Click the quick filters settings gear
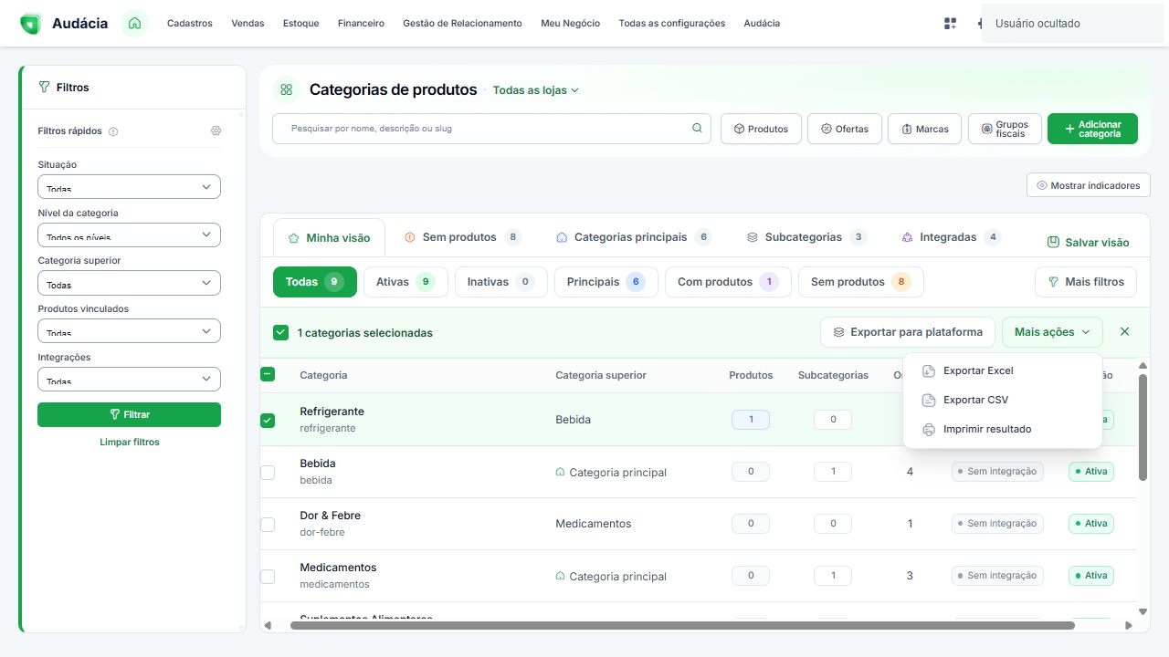 216,130
